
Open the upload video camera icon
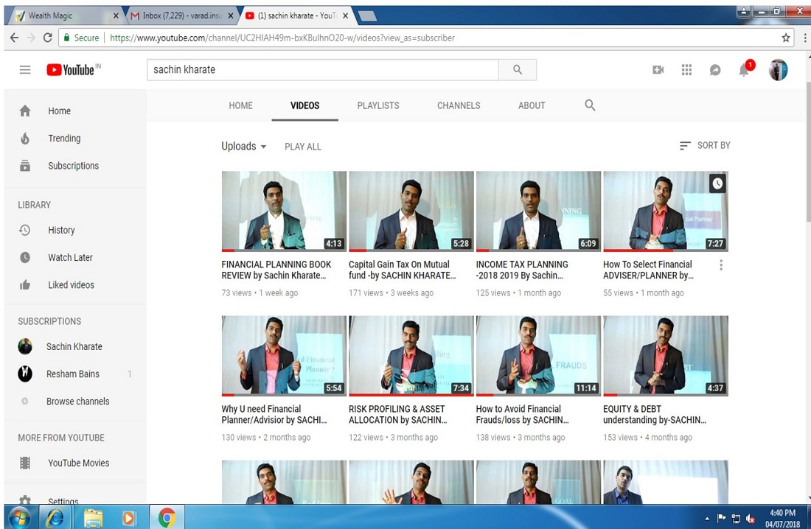point(658,70)
